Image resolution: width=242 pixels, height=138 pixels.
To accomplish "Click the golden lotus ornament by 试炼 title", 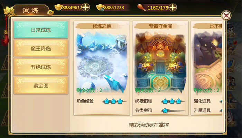I will [9, 11].
